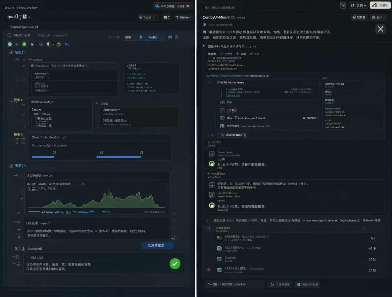Click the text card below the chart
Viewport: 392px width, 297px height.
[96, 229]
